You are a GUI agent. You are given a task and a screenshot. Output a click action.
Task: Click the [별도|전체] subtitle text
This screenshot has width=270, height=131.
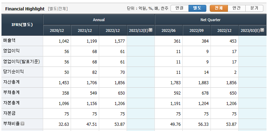[58, 9]
